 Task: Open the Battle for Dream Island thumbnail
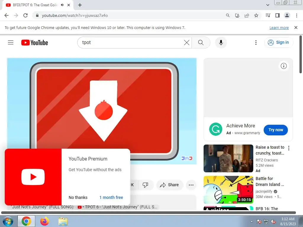[x=228, y=189]
